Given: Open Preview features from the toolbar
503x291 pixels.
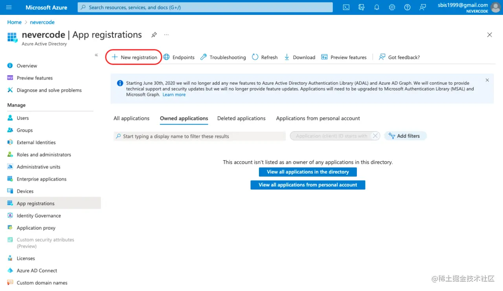Looking at the screenshot, I should (x=344, y=57).
